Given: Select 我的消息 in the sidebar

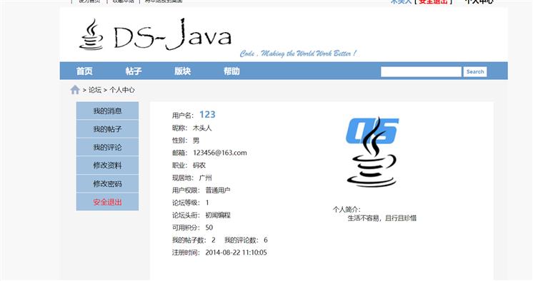Looking at the screenshot, I should tap(107, 111).
